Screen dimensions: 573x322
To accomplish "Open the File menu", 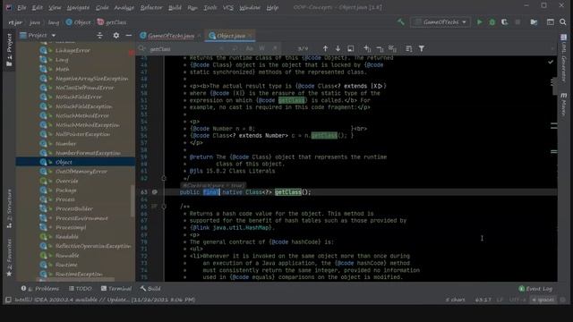I will 21,7.
